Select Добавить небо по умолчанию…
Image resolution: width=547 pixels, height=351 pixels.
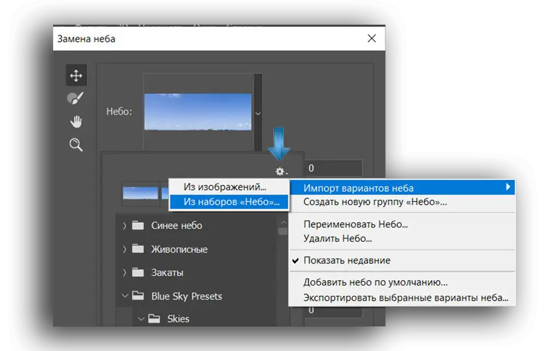[403, 282]
